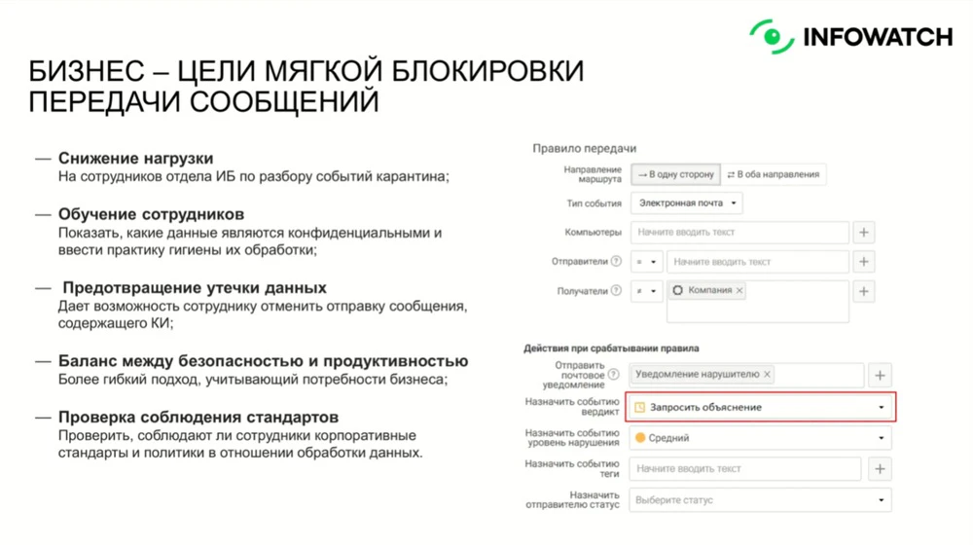This screenshot has height=549, width=973.
Task: Click the 'Снижение нагрузки' bullet heading
Action: pyautogui.click(x=136, y=159)
